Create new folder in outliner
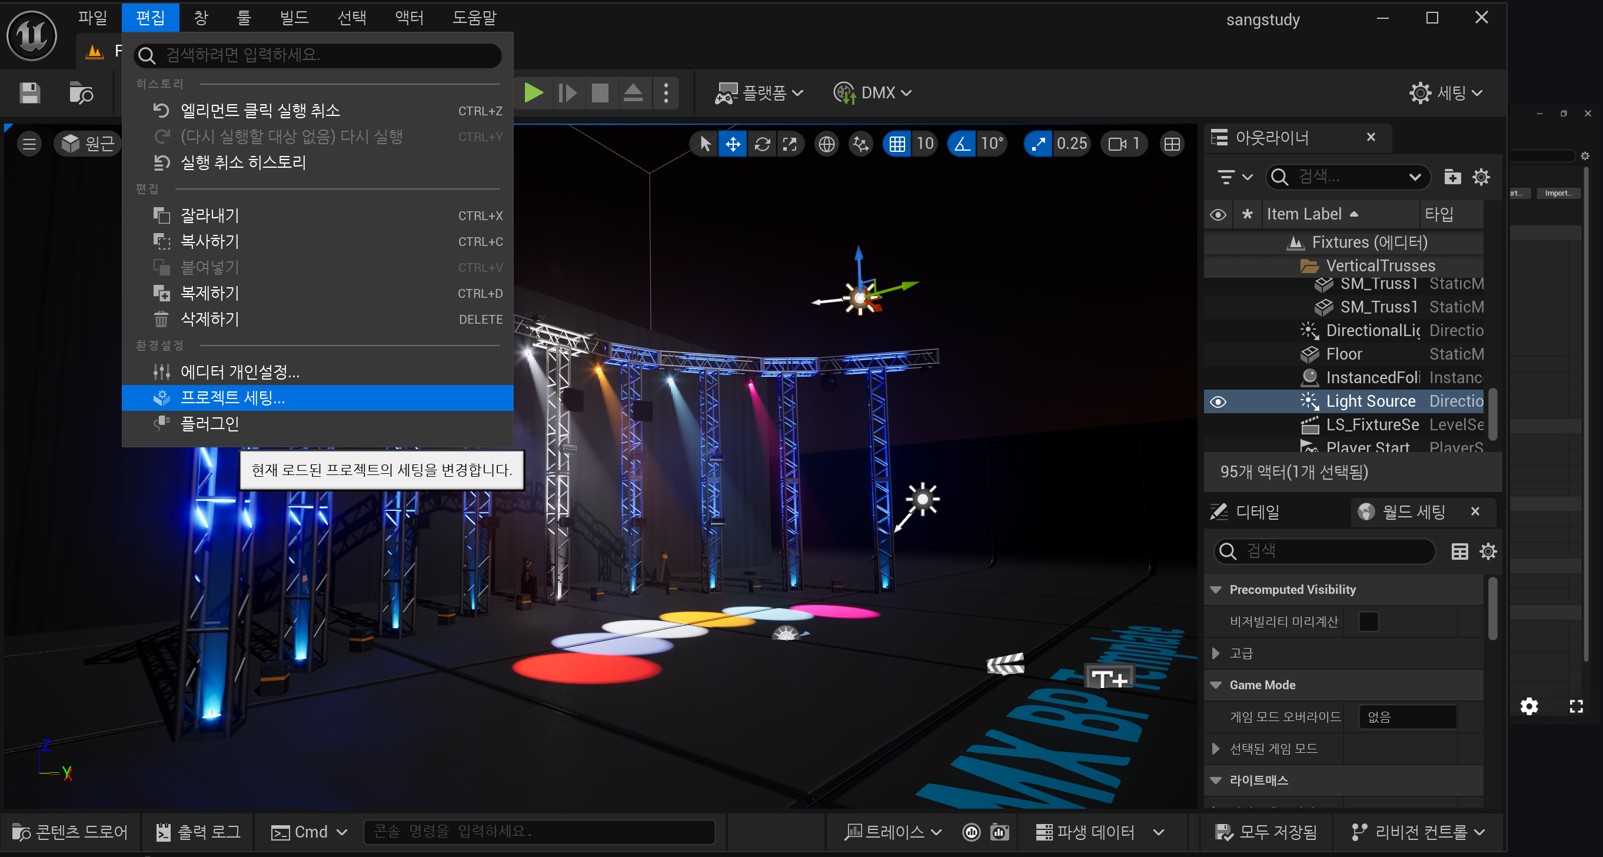Image resolution: width=1603 pixels, height=857 pixels. (x=1452, y=177)
